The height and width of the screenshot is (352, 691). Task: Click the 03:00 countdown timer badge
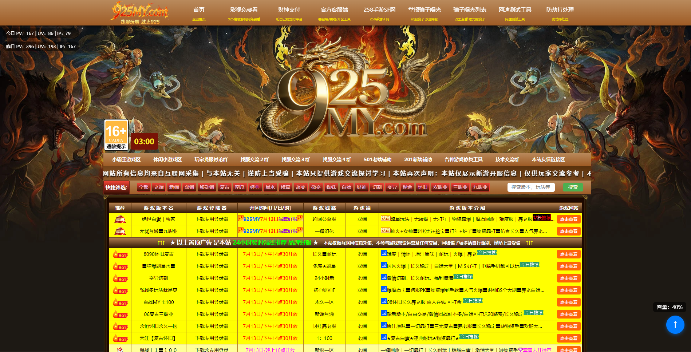[x=144, y=141]
